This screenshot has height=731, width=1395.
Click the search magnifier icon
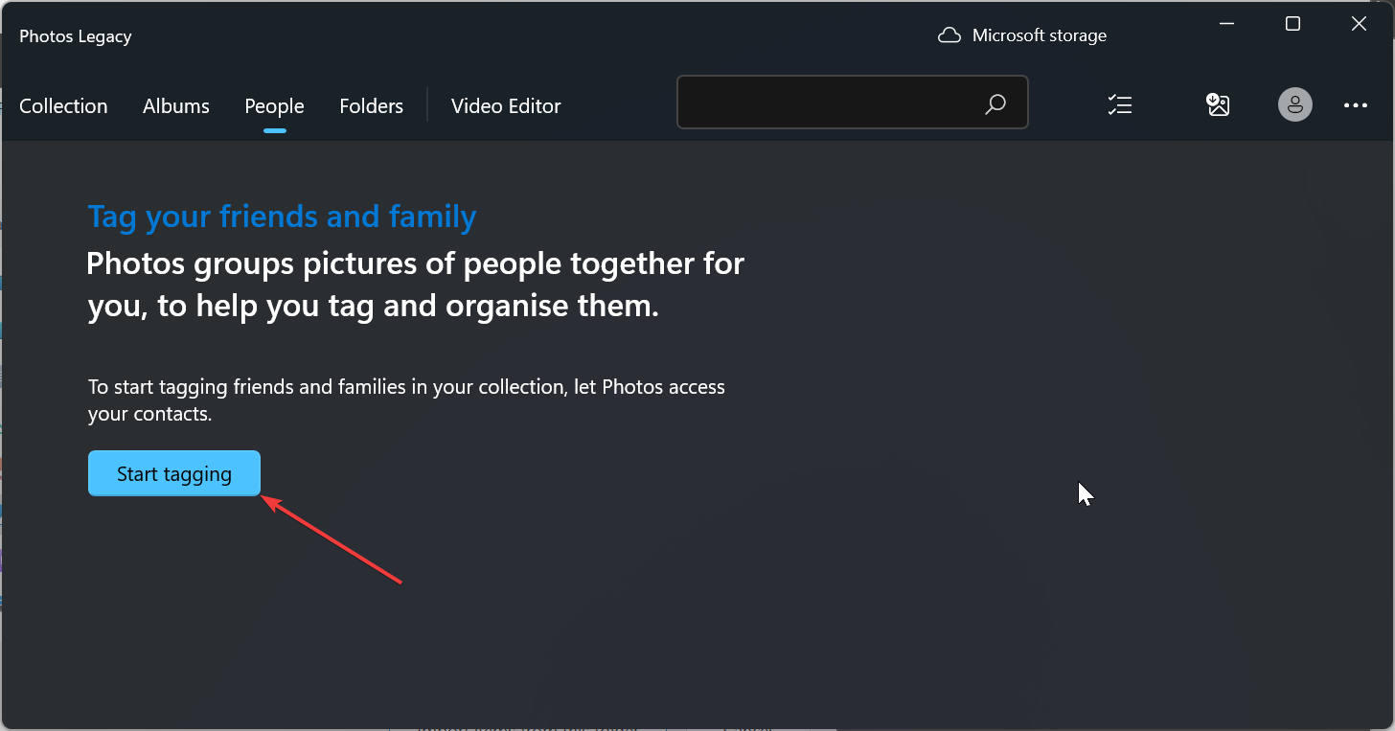coord(995,103)
